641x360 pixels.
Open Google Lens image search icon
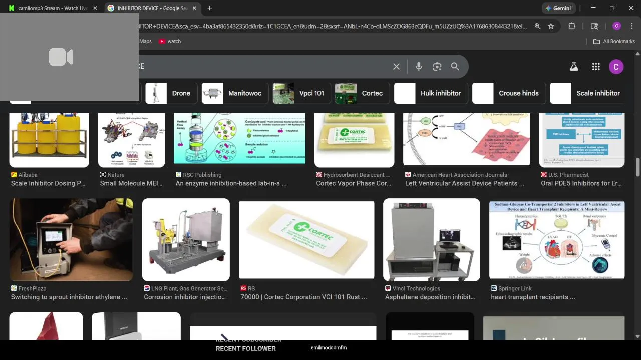(x=437, y=66)
